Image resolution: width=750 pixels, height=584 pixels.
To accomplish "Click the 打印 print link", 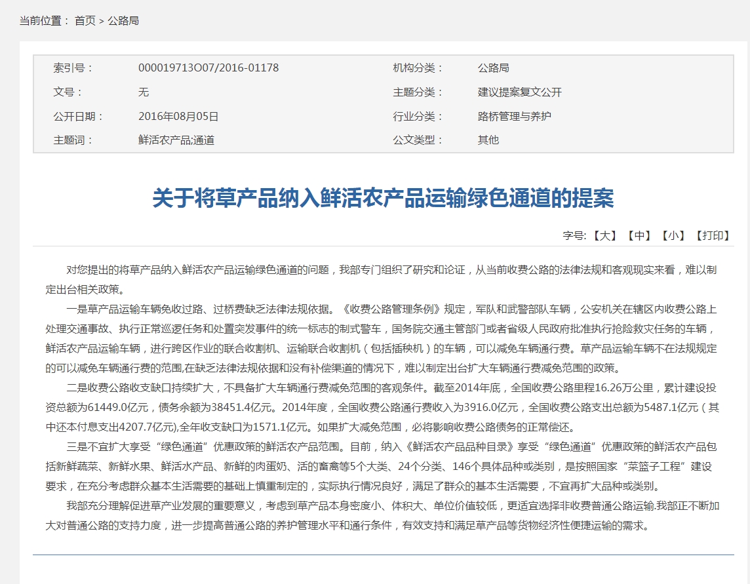I will 713,236.
